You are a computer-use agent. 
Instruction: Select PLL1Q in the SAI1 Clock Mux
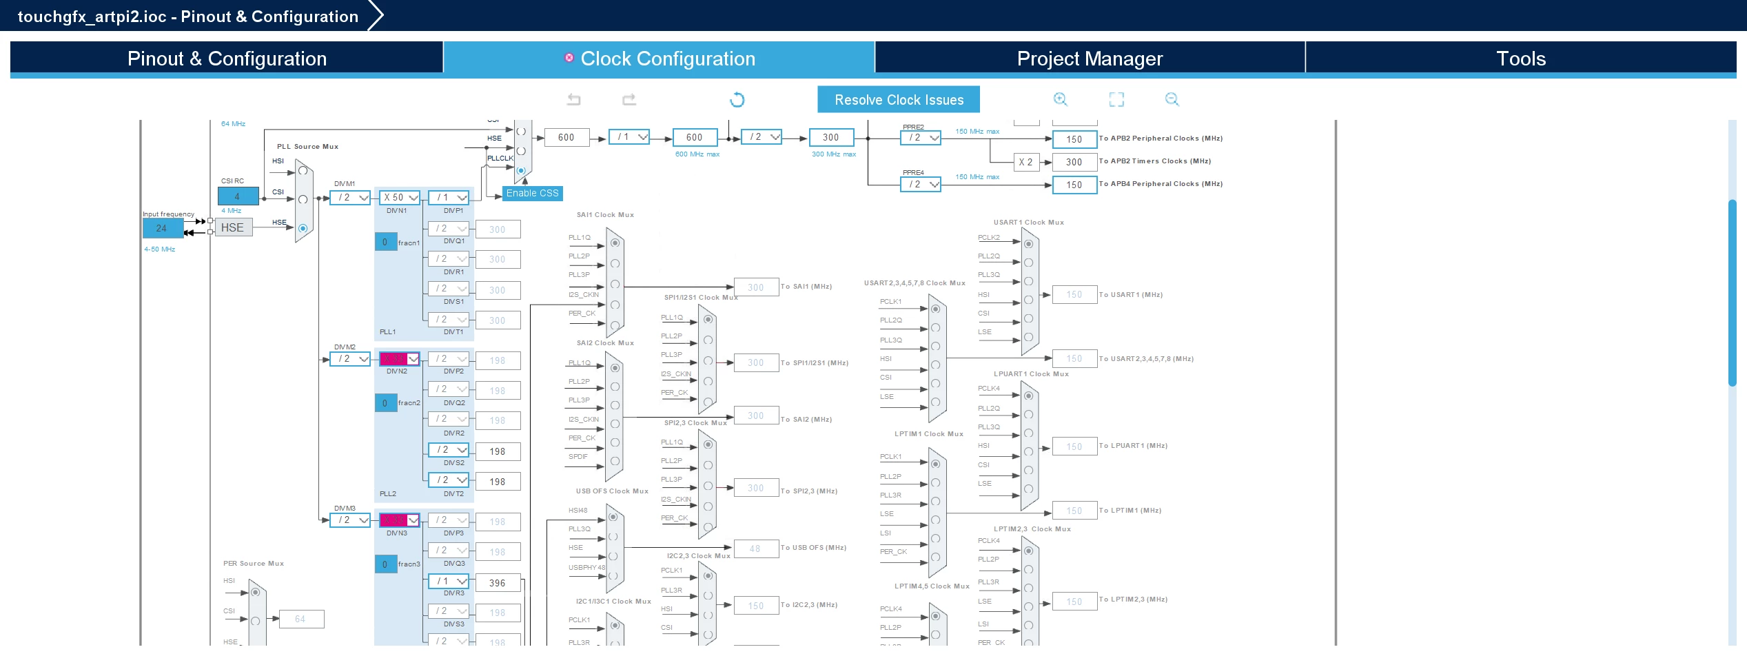615,243
